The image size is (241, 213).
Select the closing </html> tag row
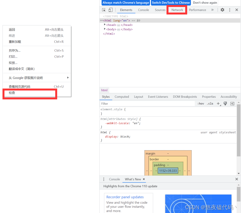[109, 34]
